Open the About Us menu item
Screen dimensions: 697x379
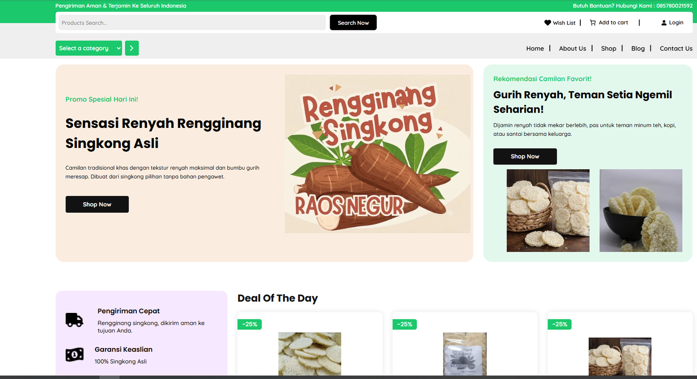[572, 48]
